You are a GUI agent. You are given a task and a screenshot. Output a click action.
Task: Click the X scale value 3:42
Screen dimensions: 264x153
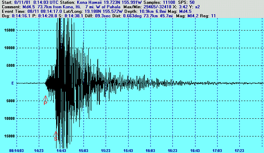coord(183,7)
